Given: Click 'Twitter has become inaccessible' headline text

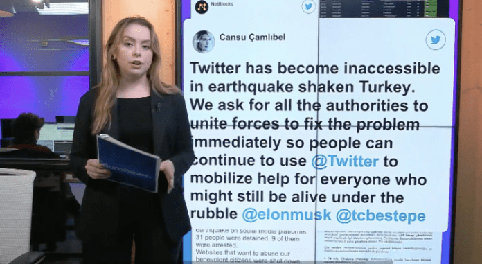Looking at the screenshot, I should pos(315,69).
